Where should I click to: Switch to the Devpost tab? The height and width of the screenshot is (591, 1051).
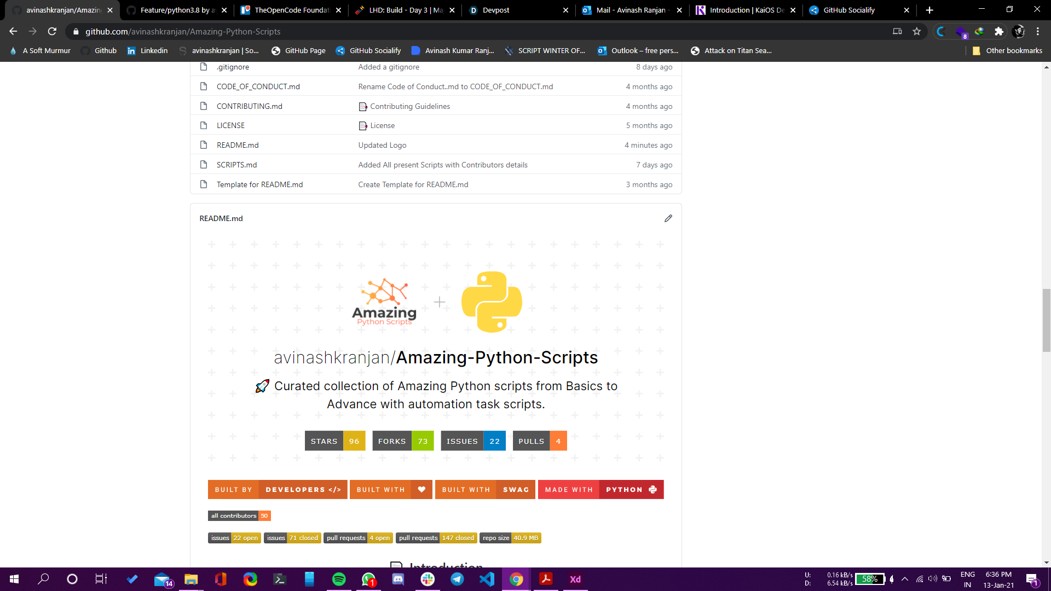coord(496,10)
